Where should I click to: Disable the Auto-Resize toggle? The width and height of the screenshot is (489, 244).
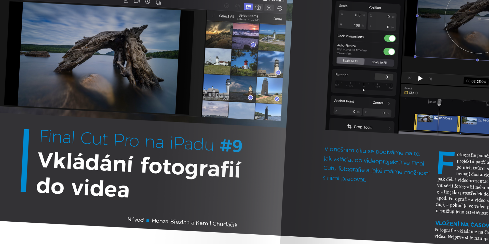point(389,52)
